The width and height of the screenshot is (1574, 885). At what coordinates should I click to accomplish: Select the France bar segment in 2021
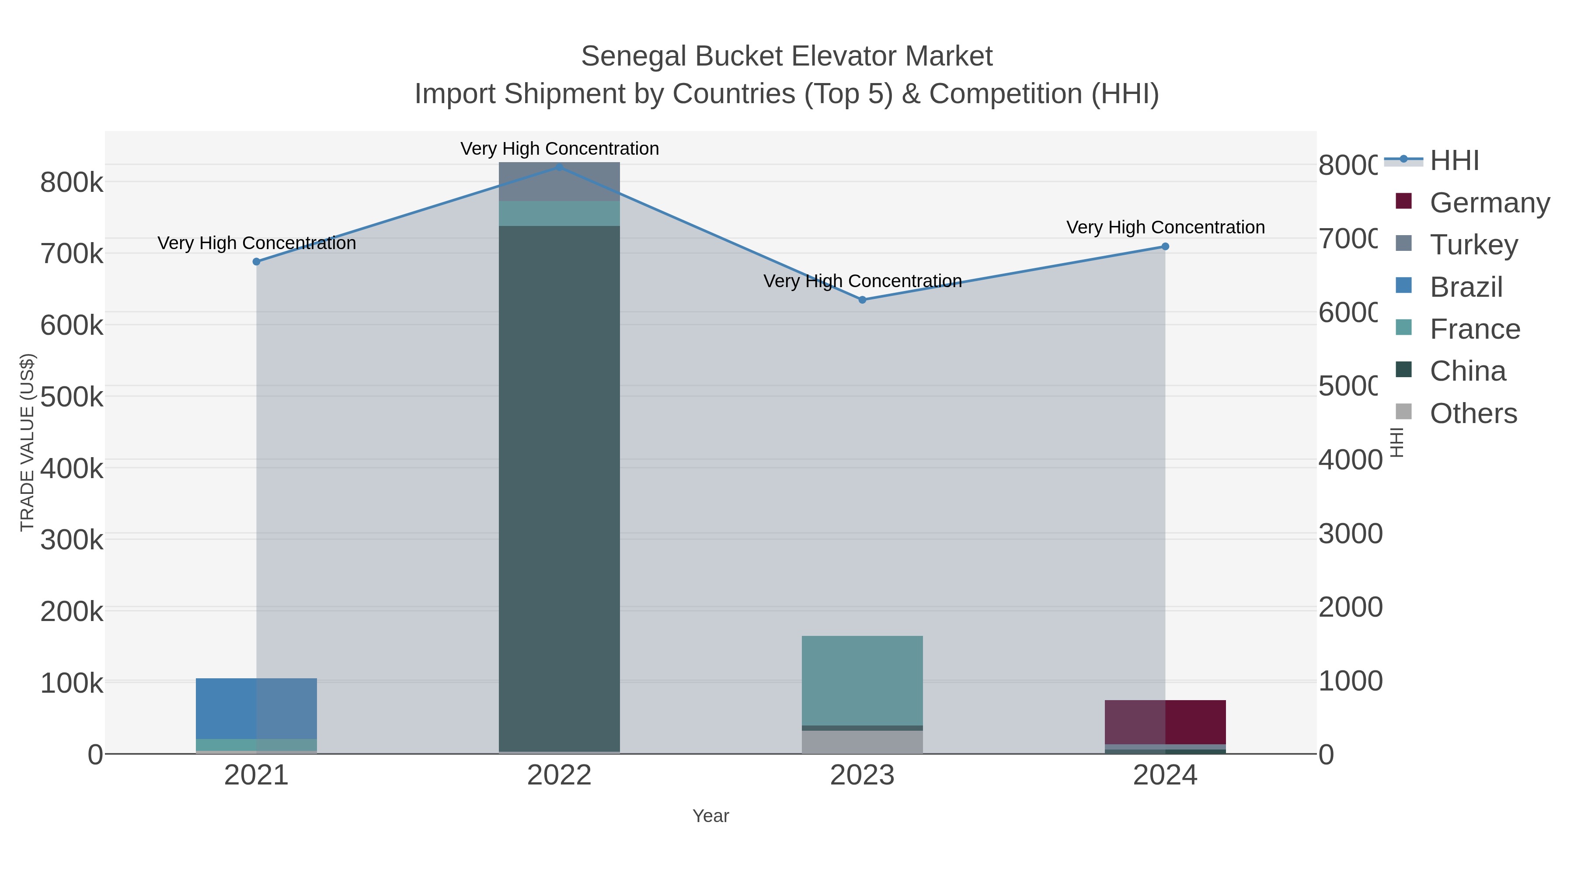click(257, 745)
